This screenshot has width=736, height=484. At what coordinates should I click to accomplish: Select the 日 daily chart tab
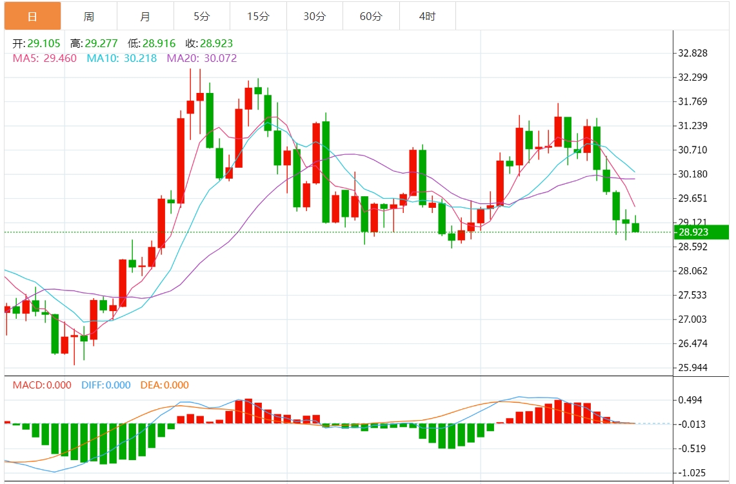click(x=32, y=16)
